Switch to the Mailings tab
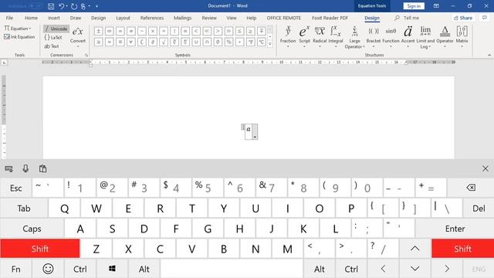The image size is (494, 278). (182, 18)
